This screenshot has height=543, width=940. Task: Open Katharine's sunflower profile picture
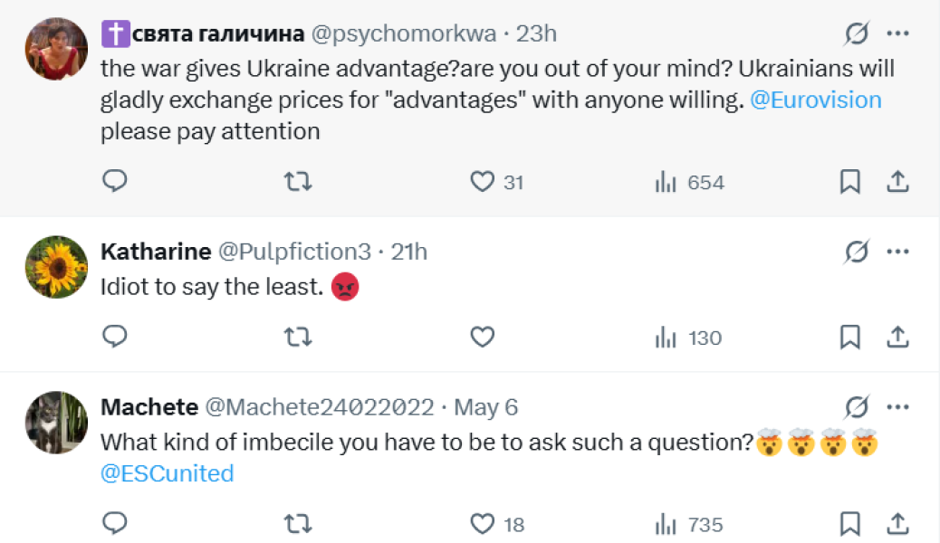56,267
